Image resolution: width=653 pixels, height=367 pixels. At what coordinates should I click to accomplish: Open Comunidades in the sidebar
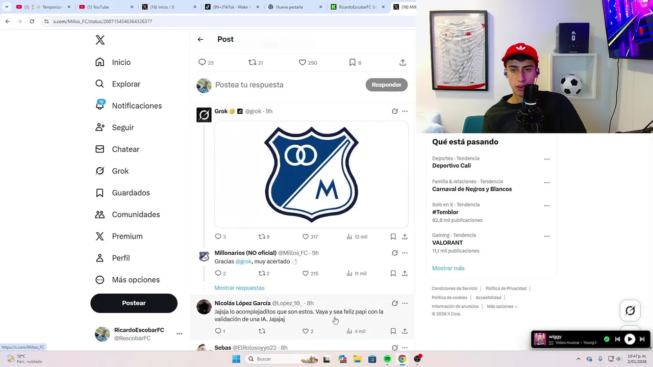coord(128,215)
